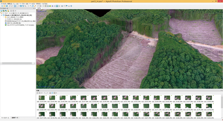The width and height of the screenshot is (223, 125).
Task: Click the Add Chunk icon in Workspace panel
Action: click(x=1, y=11)
